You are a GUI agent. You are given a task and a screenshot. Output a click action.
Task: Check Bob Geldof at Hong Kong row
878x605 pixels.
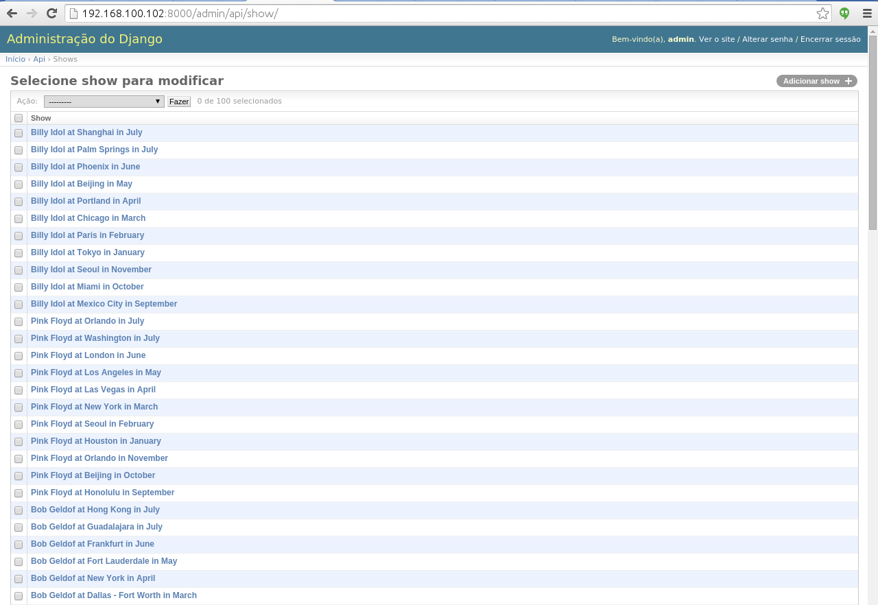click(19, 510)
